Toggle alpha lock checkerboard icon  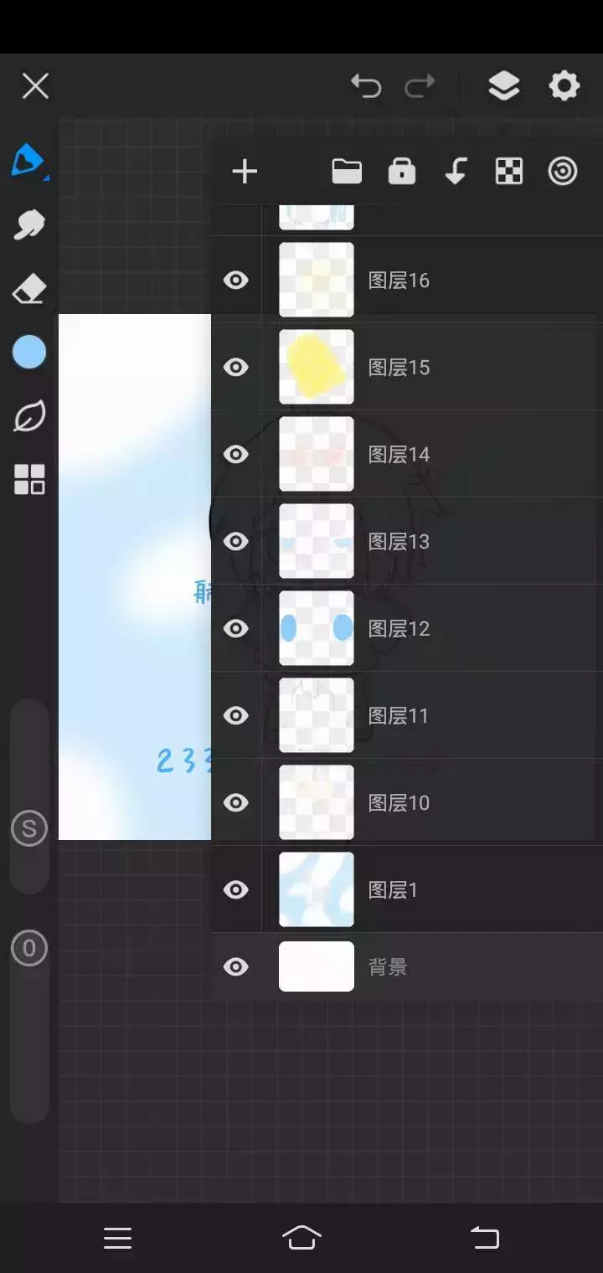coord(509,172)
